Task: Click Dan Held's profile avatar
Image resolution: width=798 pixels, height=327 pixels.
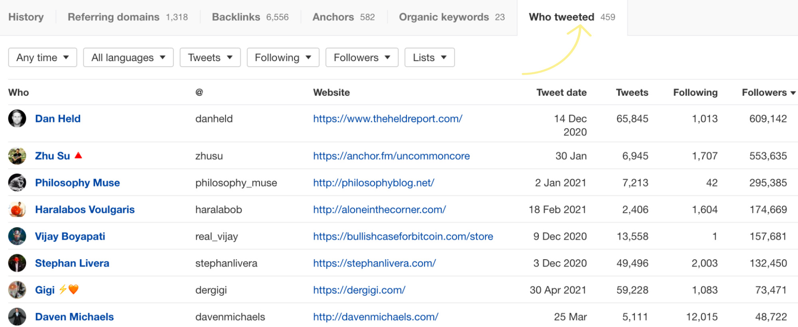Action: pyautogui.click(x=17, y=118)
